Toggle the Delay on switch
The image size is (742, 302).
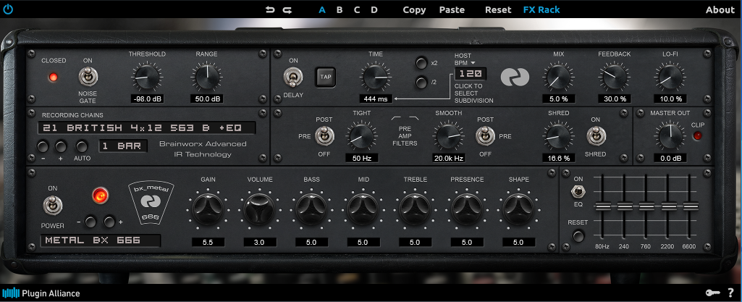point(293,77)
